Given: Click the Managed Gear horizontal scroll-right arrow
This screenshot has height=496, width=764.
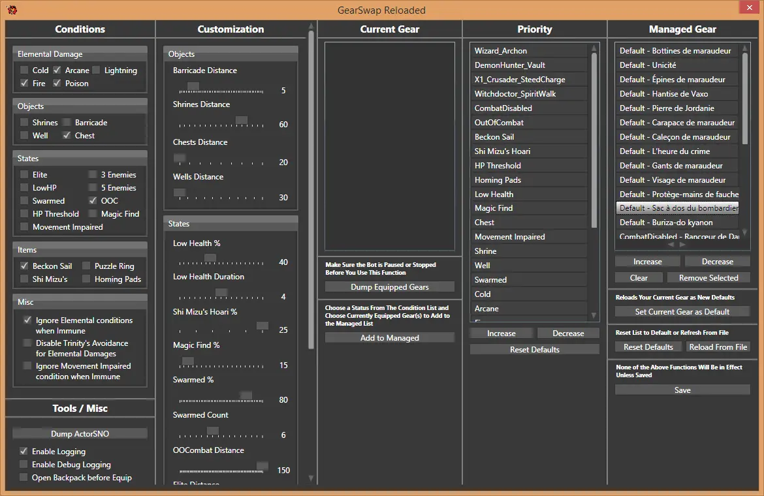Looking at the screenshot, I should click(x=683, y=244).
